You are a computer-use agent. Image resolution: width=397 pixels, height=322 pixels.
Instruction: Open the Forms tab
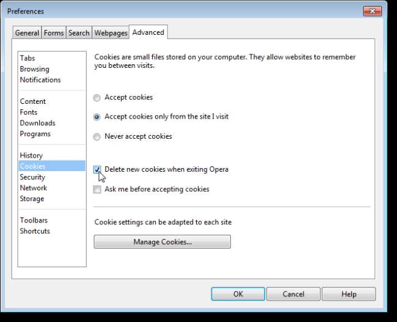tap(54, 32)
